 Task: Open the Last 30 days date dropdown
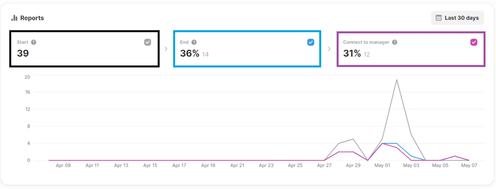pos(457,18)
